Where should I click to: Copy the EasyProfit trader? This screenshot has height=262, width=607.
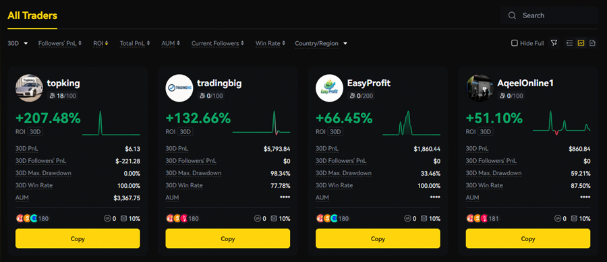(x=378, y=238)
